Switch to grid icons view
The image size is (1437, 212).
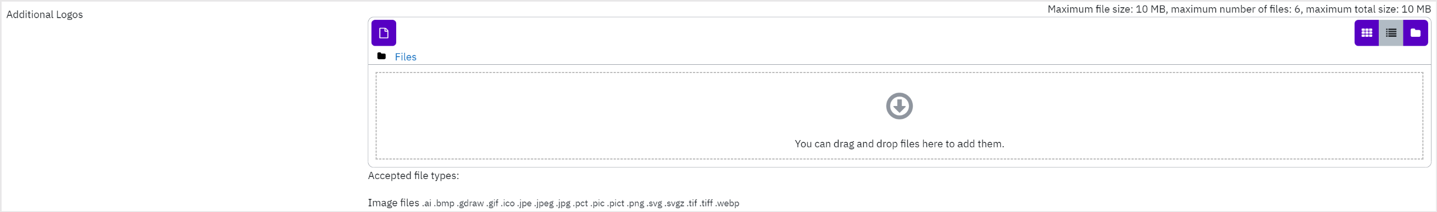pos(1366,33)
